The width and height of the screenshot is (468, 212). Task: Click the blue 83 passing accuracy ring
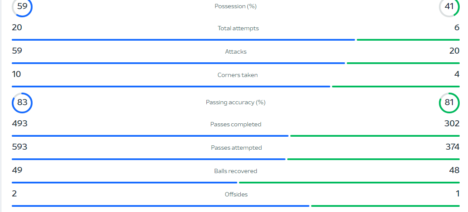tap(22, 103)
